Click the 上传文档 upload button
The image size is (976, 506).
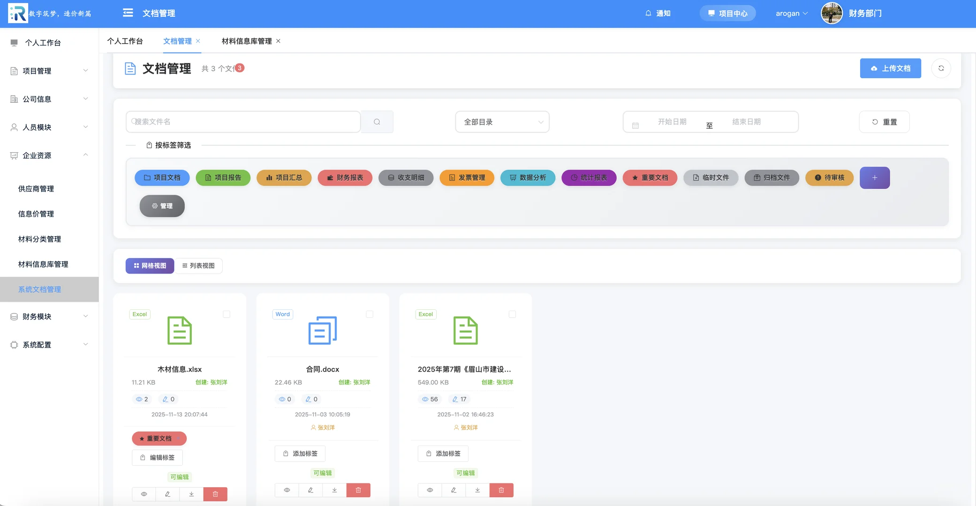pos(890,68)
